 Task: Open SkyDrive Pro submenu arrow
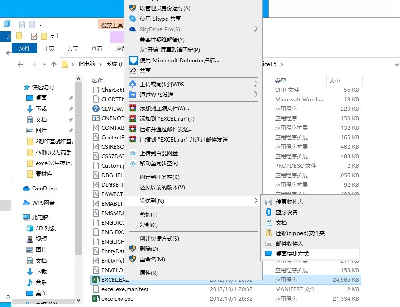tap(256, 29)
